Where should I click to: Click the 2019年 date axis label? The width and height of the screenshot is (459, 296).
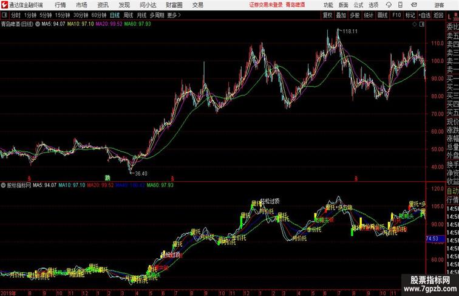[8, 293]
